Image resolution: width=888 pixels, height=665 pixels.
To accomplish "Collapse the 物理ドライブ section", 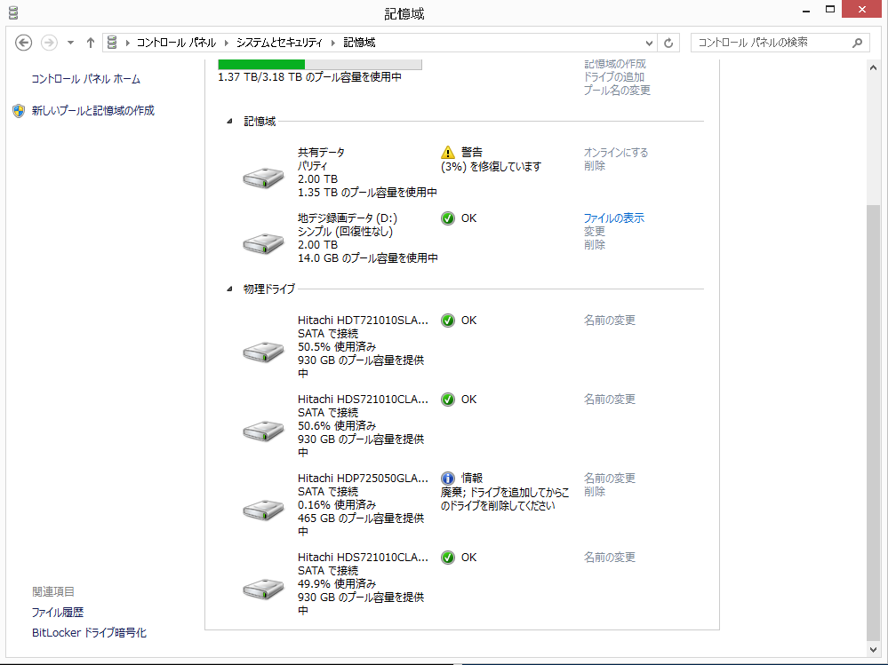I will point(229,289).
